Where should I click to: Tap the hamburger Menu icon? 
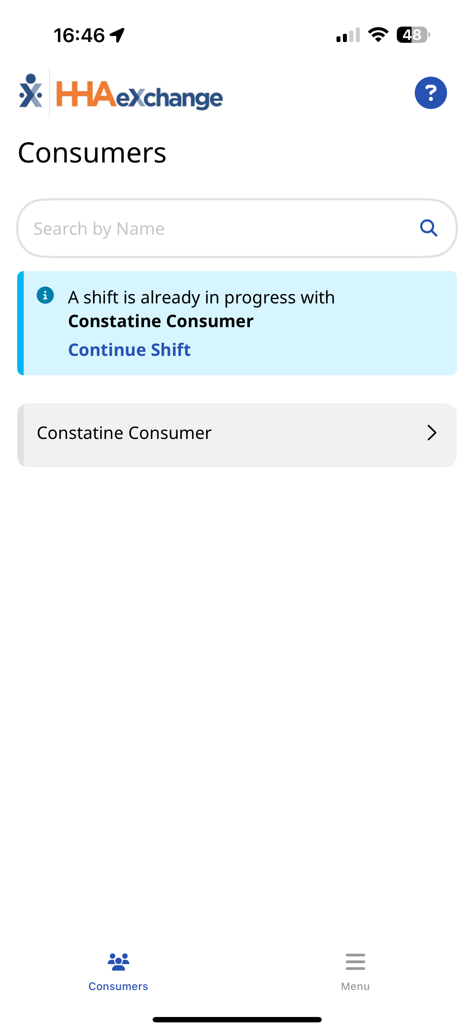point(355,962)
